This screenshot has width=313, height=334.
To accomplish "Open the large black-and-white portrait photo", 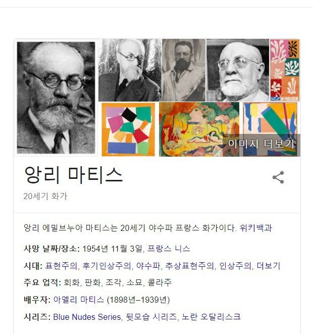I will point(56,98).
